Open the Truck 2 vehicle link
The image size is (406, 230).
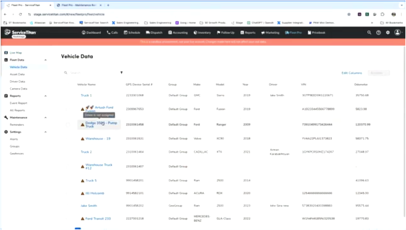click(86, 152)
